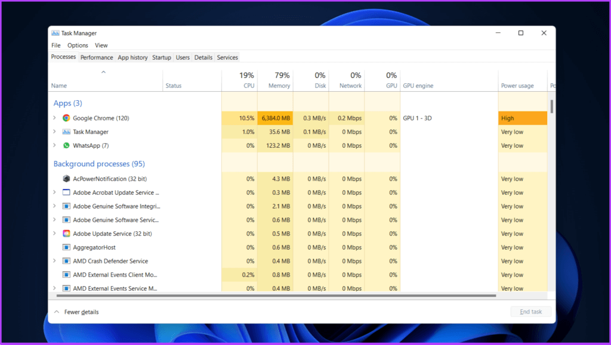Click the Adobe Acrobat Update Service icon

tap(66, 192)
